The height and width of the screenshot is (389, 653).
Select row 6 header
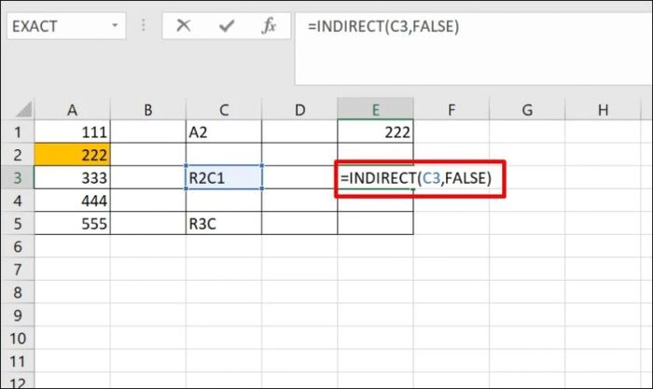click(x=18, y=246)
